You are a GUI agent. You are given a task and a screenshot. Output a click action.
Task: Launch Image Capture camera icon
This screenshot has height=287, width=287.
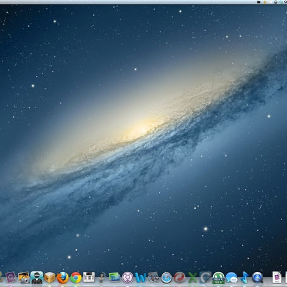point(24,278)
